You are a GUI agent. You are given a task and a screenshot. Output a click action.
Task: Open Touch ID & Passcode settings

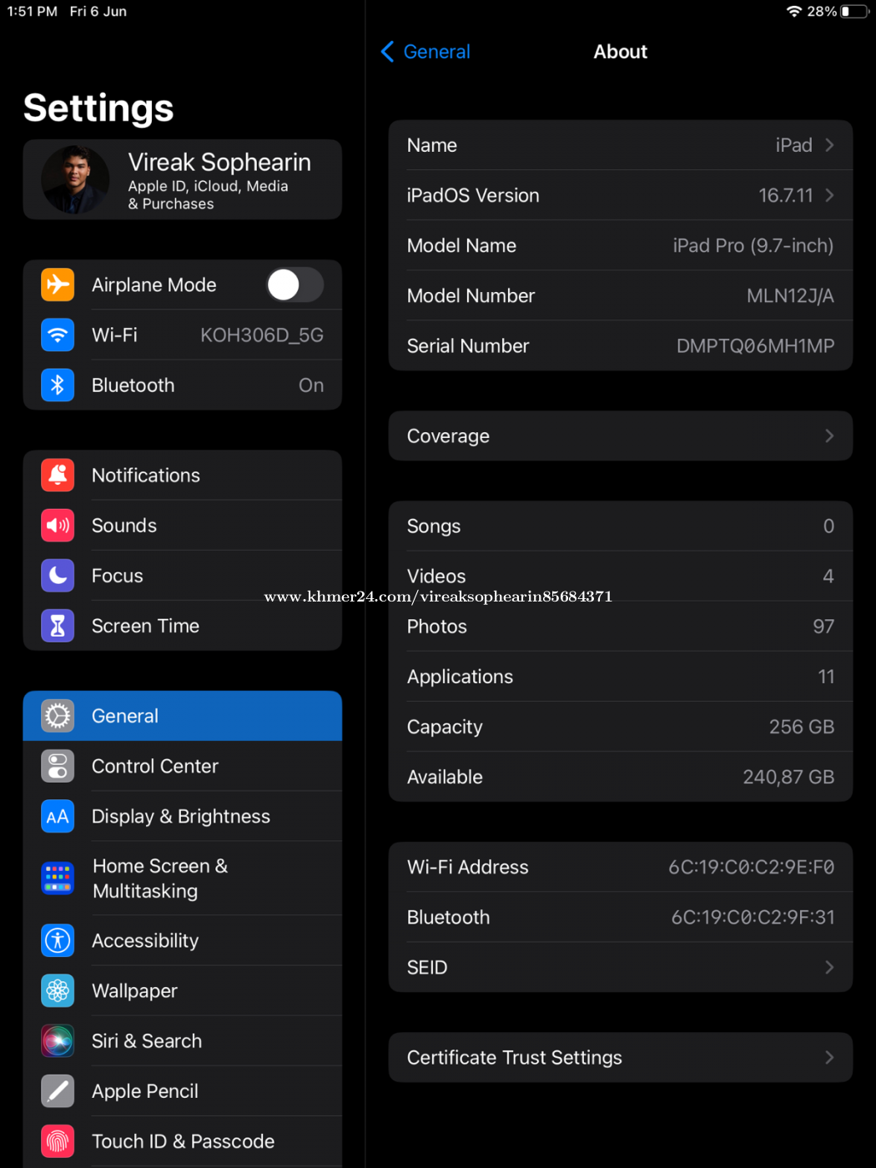[x=183, y=1140]
